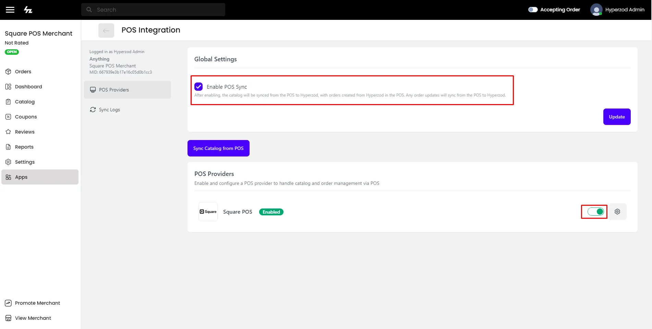The image size is (652, 329).
Task: Uncheck Enable POS Sync checkbox
Action: click(198, 87)
